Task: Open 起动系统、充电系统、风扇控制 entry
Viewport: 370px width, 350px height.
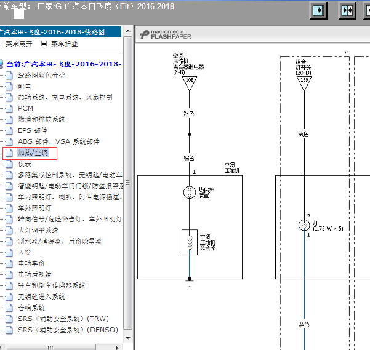Action: [65, 97]
